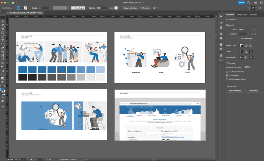Toggle Snap to Point option

[241, 57]
